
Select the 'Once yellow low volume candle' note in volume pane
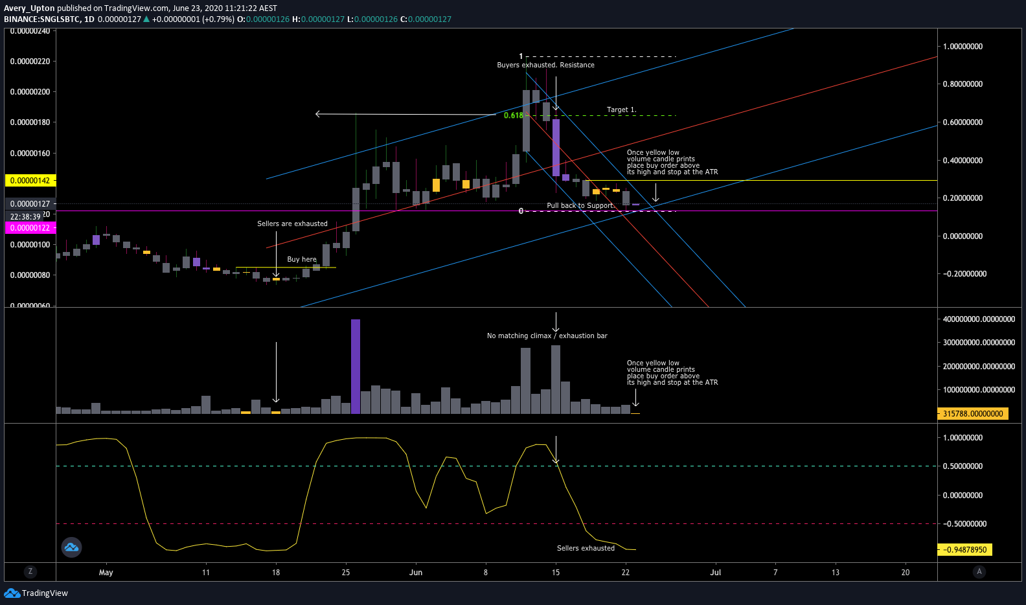click(x=672, y=373)
